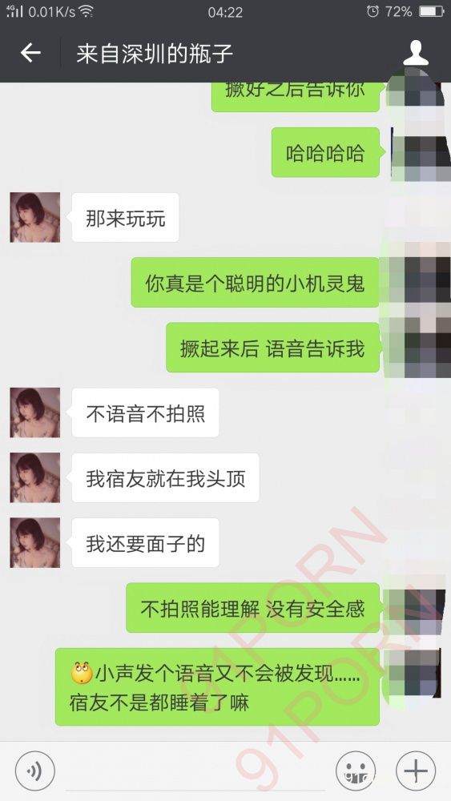
Task: Tap avatar next to 不语音不拍照
Action: coord(34,413)
